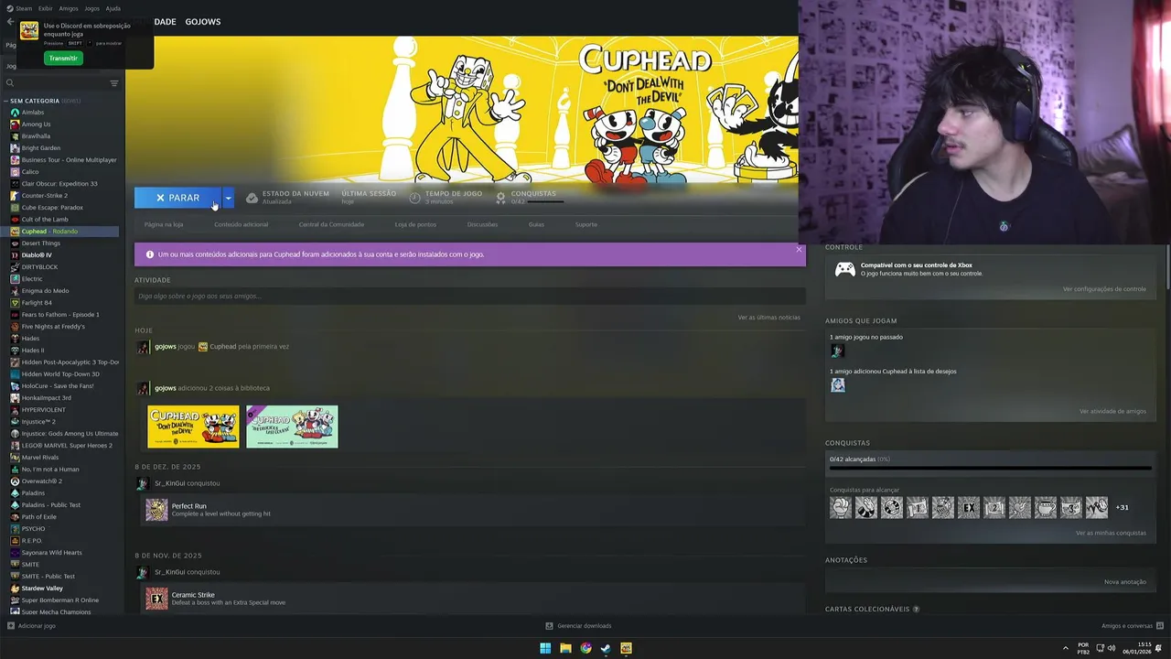Click the friend avatar who played in the past

click(x=837, y=351)
